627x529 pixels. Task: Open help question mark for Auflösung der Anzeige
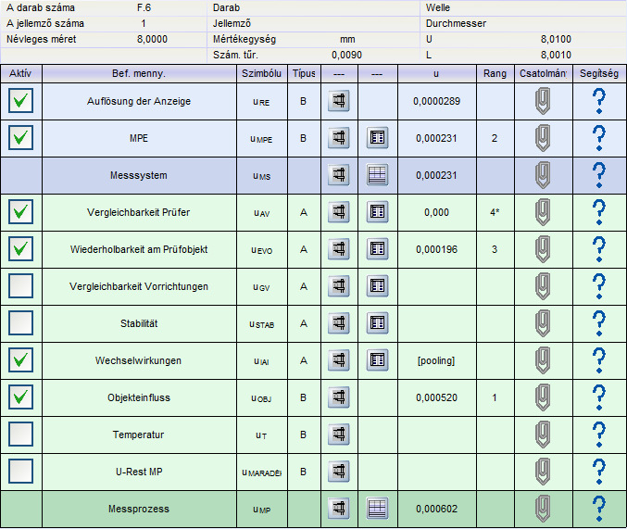click(598, 101)
